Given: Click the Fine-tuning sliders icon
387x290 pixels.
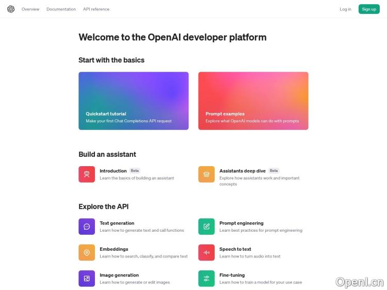Looking at the screenshot, I should tap(206, 279).
